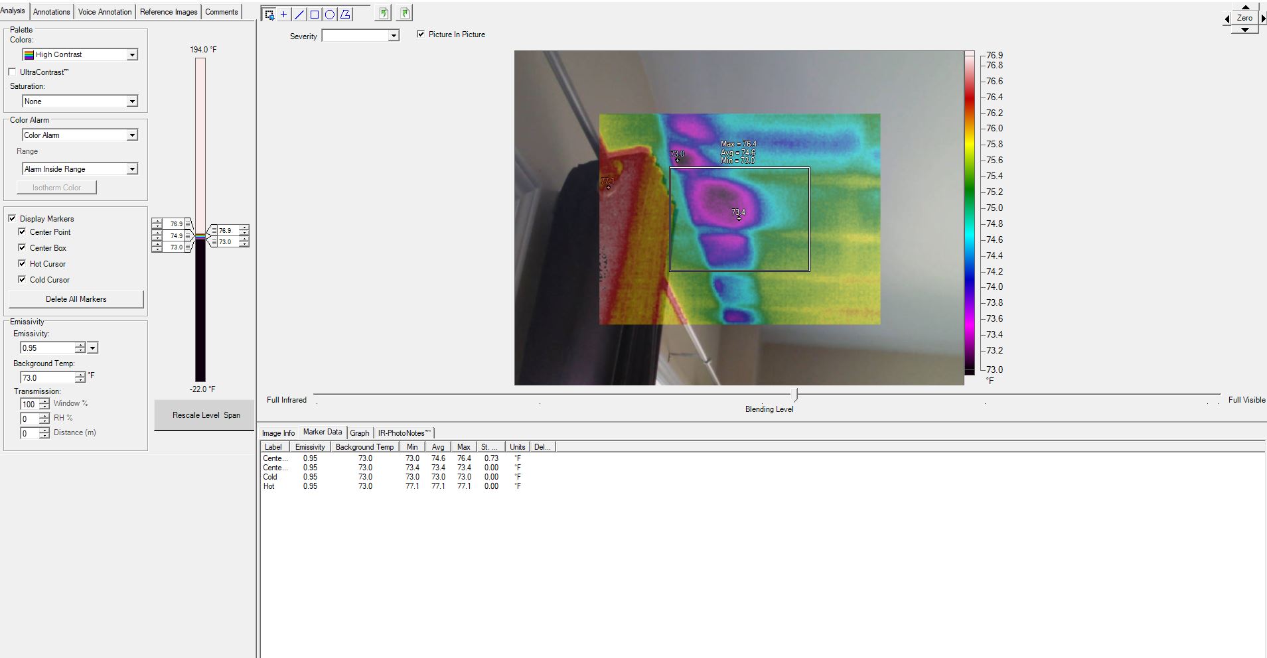
Task: Click the Zero button
Action: (1245, 19)
